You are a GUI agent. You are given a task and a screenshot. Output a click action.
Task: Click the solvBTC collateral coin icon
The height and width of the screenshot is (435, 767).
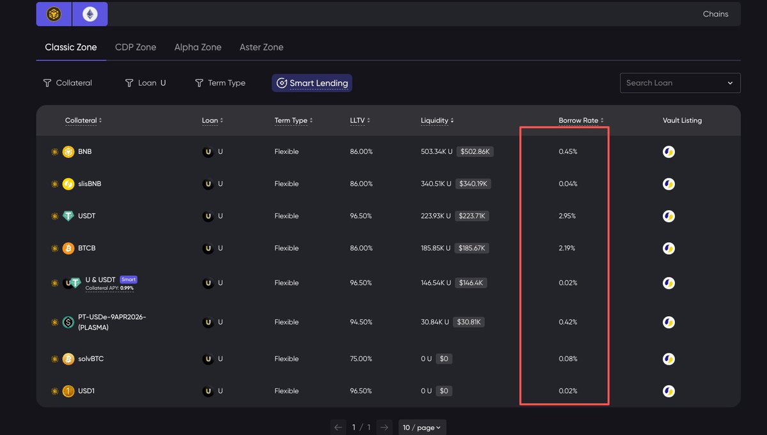tap(68, 359)
